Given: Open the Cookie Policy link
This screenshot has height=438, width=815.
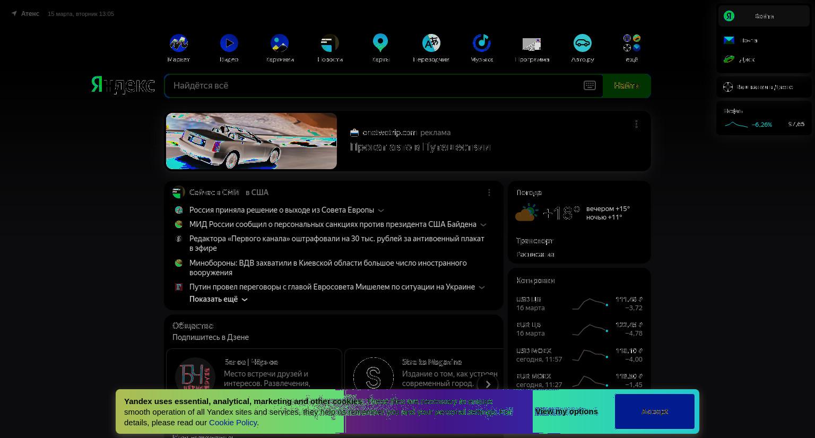Looking at the screenshot, I should (233, 423).
